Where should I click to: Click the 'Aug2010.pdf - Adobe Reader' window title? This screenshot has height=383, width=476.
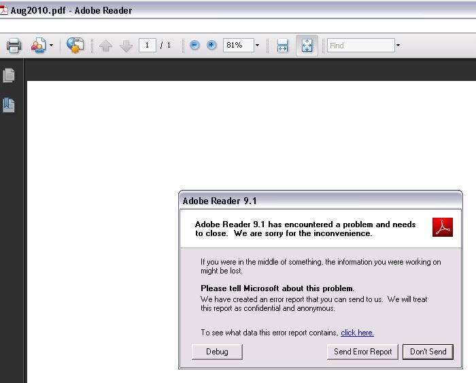point(71,10)
